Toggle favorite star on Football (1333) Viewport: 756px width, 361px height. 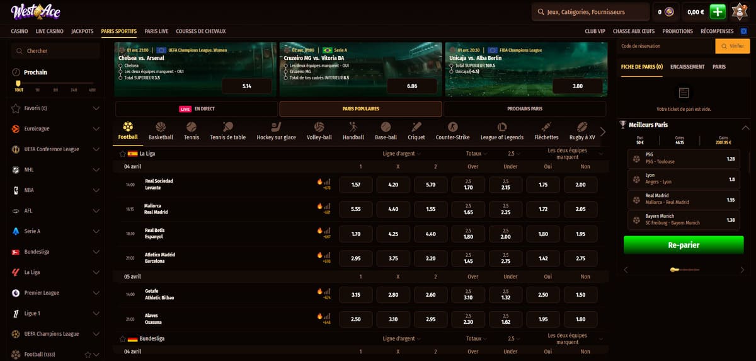[x=88, y=355]
